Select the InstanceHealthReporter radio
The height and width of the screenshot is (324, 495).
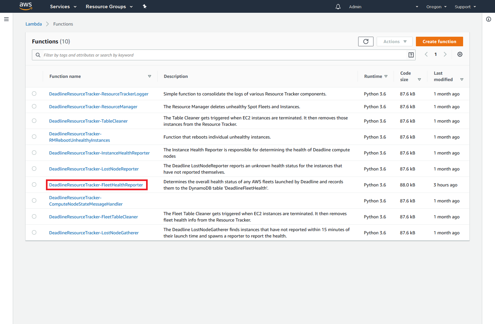[34, 153]
